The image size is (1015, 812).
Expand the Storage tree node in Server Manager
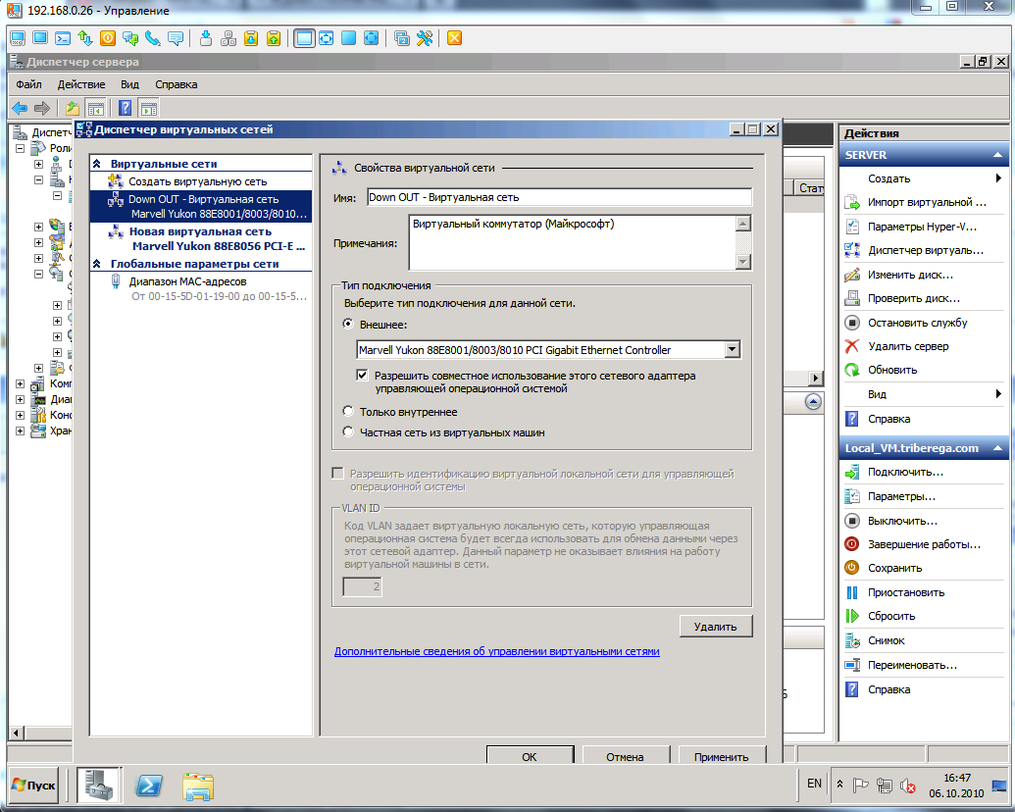(20, 431)
